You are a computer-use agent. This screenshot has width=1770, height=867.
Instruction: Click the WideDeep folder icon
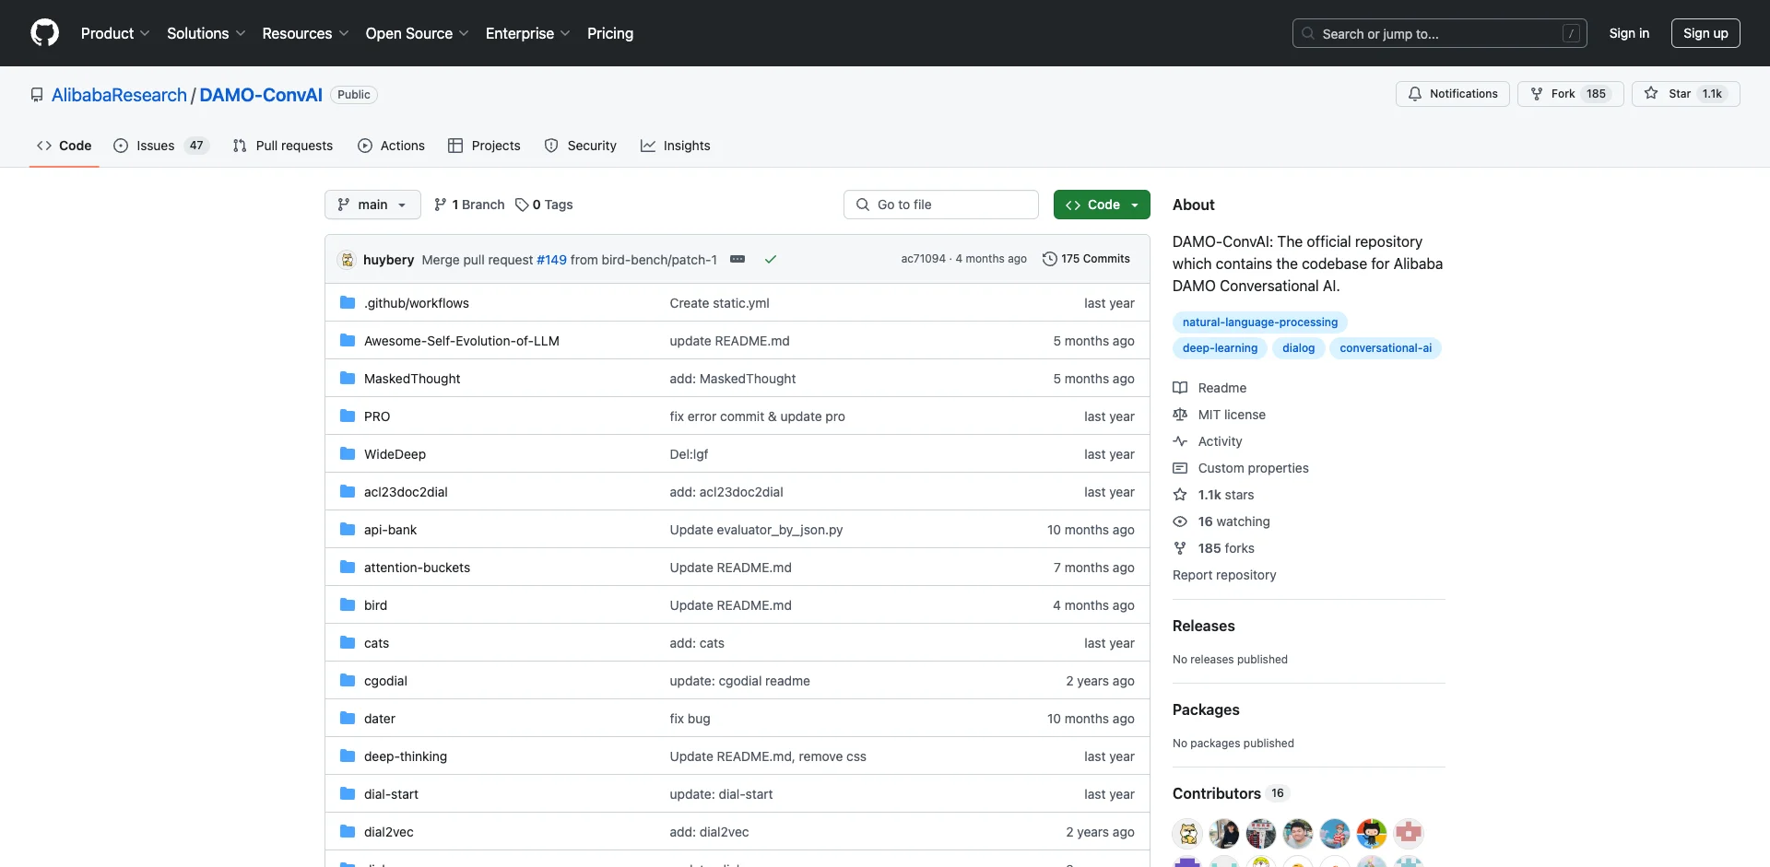pyautogui.click(x=348, y=453)
